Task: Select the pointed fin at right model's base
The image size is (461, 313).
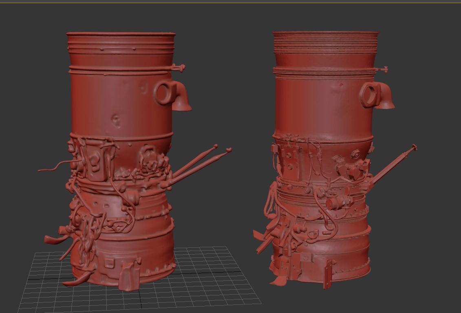Action: [x=278, y=282]
